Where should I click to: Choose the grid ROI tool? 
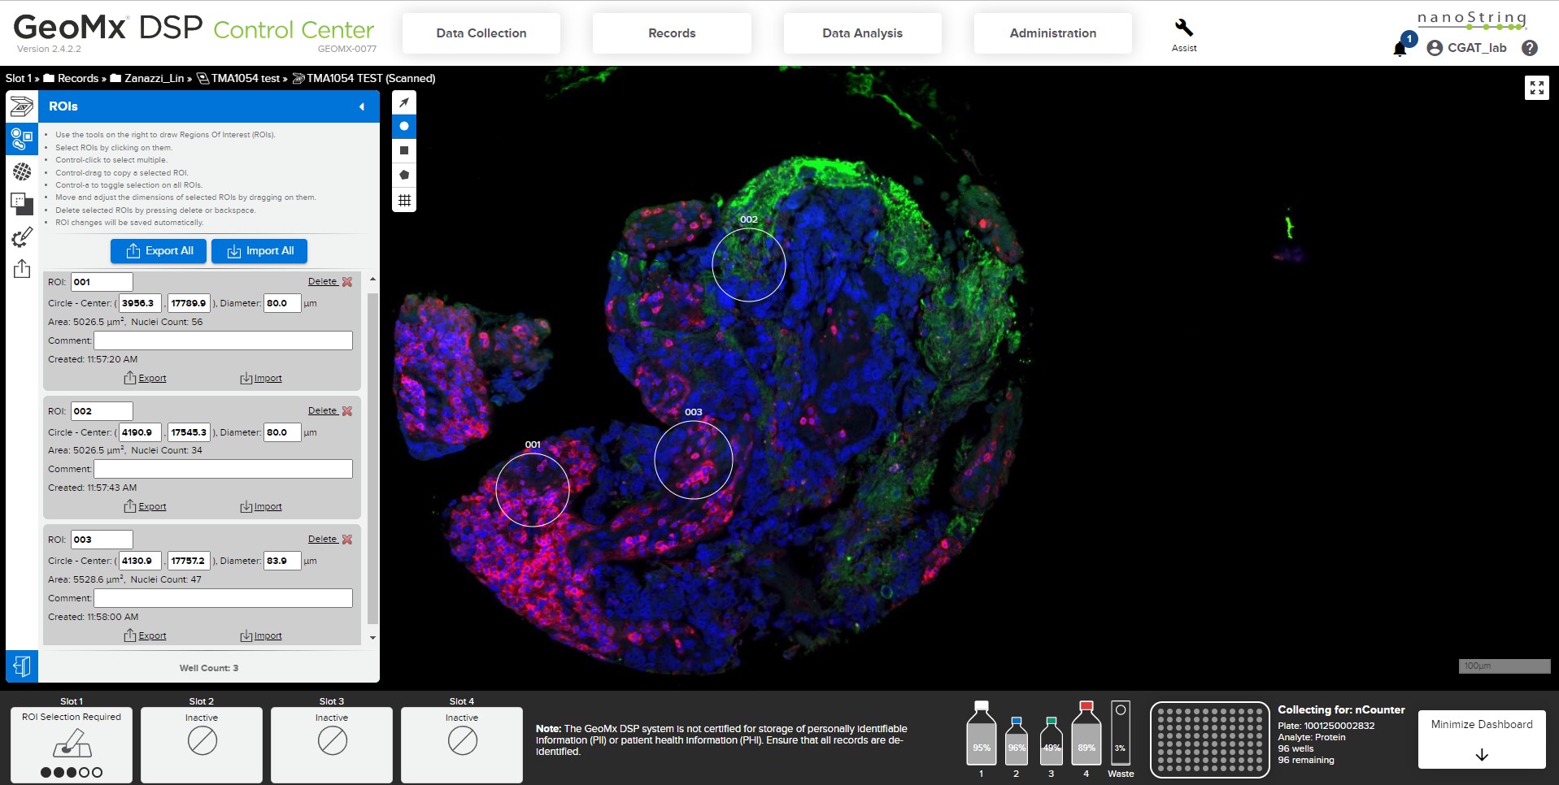(x=404, y=200)
